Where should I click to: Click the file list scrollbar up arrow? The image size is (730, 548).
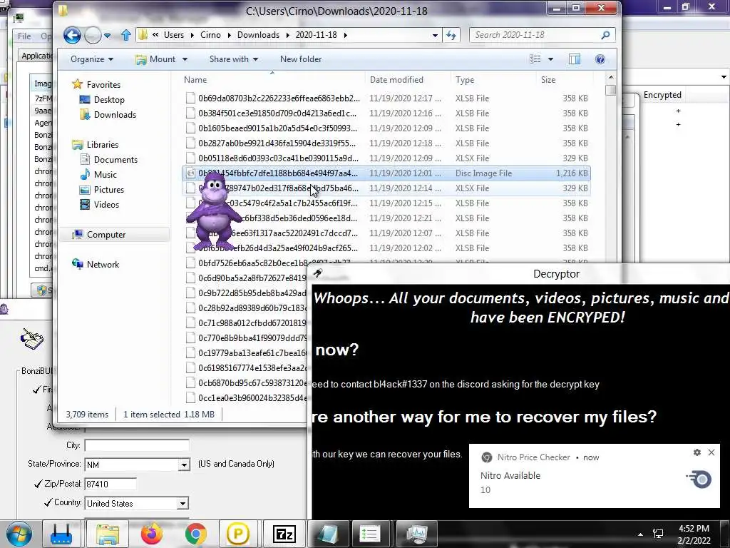click(611, 77)
